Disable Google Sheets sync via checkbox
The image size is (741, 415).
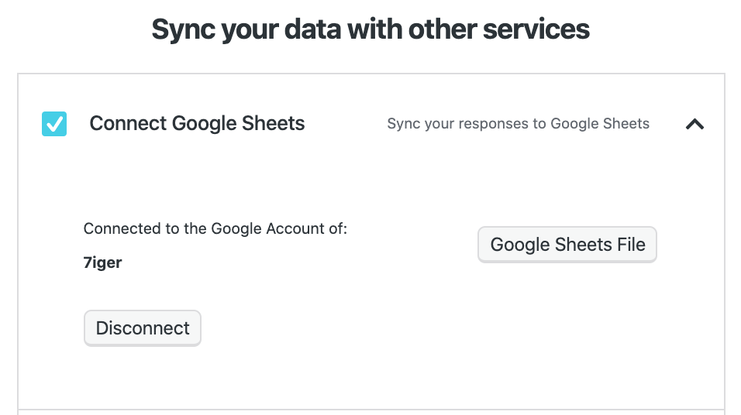click(54, 124)
